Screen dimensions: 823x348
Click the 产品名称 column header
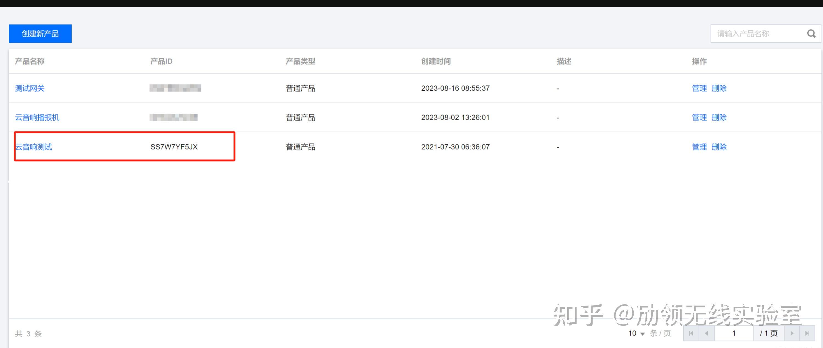pos(30,61)
